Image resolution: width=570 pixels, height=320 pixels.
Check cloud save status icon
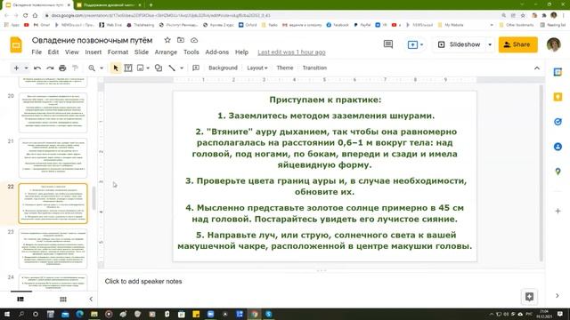coord(194,40)
